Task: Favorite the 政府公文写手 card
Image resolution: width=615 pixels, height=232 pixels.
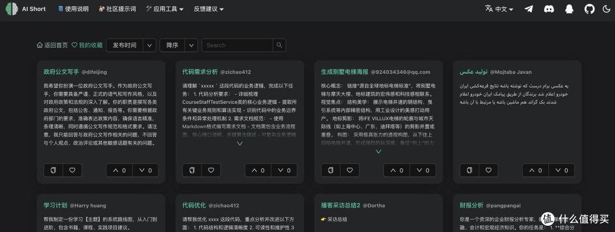Action: coord(72,170)
